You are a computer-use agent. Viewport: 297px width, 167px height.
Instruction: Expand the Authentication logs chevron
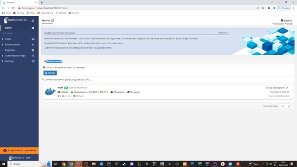2,56
